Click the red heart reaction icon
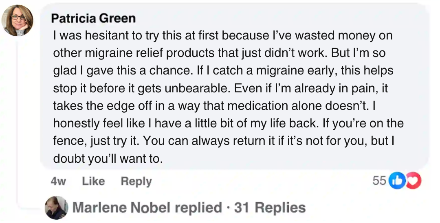 (x=413, y=181)
